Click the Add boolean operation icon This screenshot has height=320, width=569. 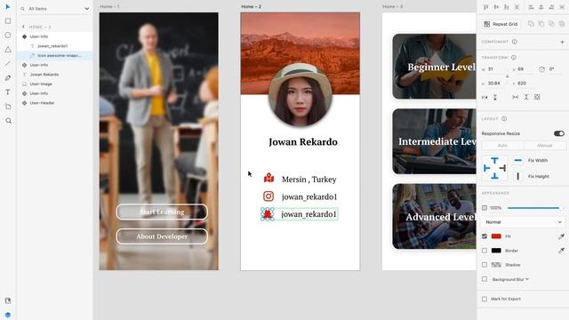[x=531, y=24]
